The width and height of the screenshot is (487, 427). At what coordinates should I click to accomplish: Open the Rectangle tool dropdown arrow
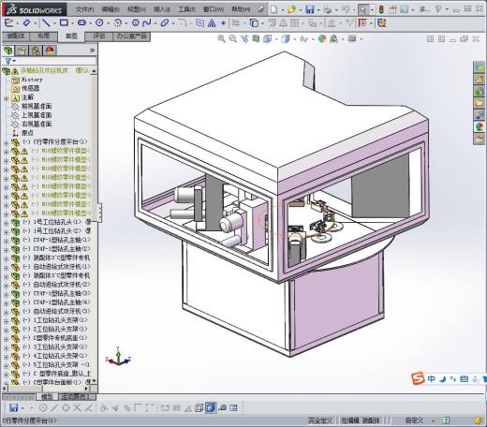tap(72, 23)
